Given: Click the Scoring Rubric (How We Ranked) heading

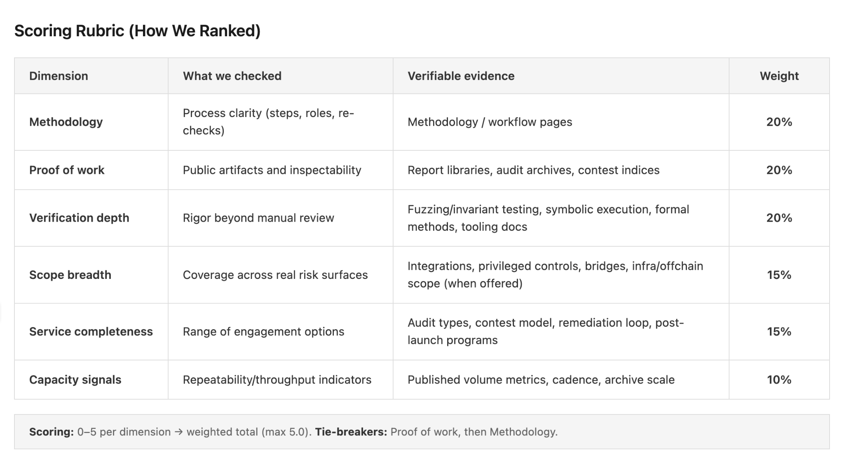Looking at the screenshot, I should 137,31.
